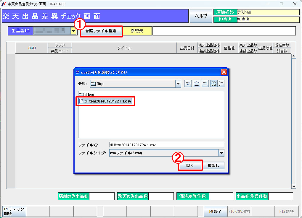Minimize the TRAK0900 window
The height and width of the screenshot is (218, 302).
[268, 4]
